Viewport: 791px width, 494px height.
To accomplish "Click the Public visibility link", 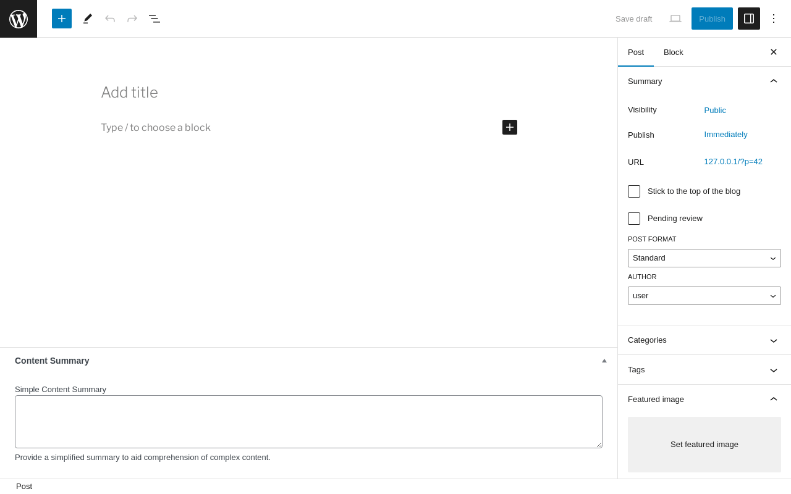I will point(715,111).
